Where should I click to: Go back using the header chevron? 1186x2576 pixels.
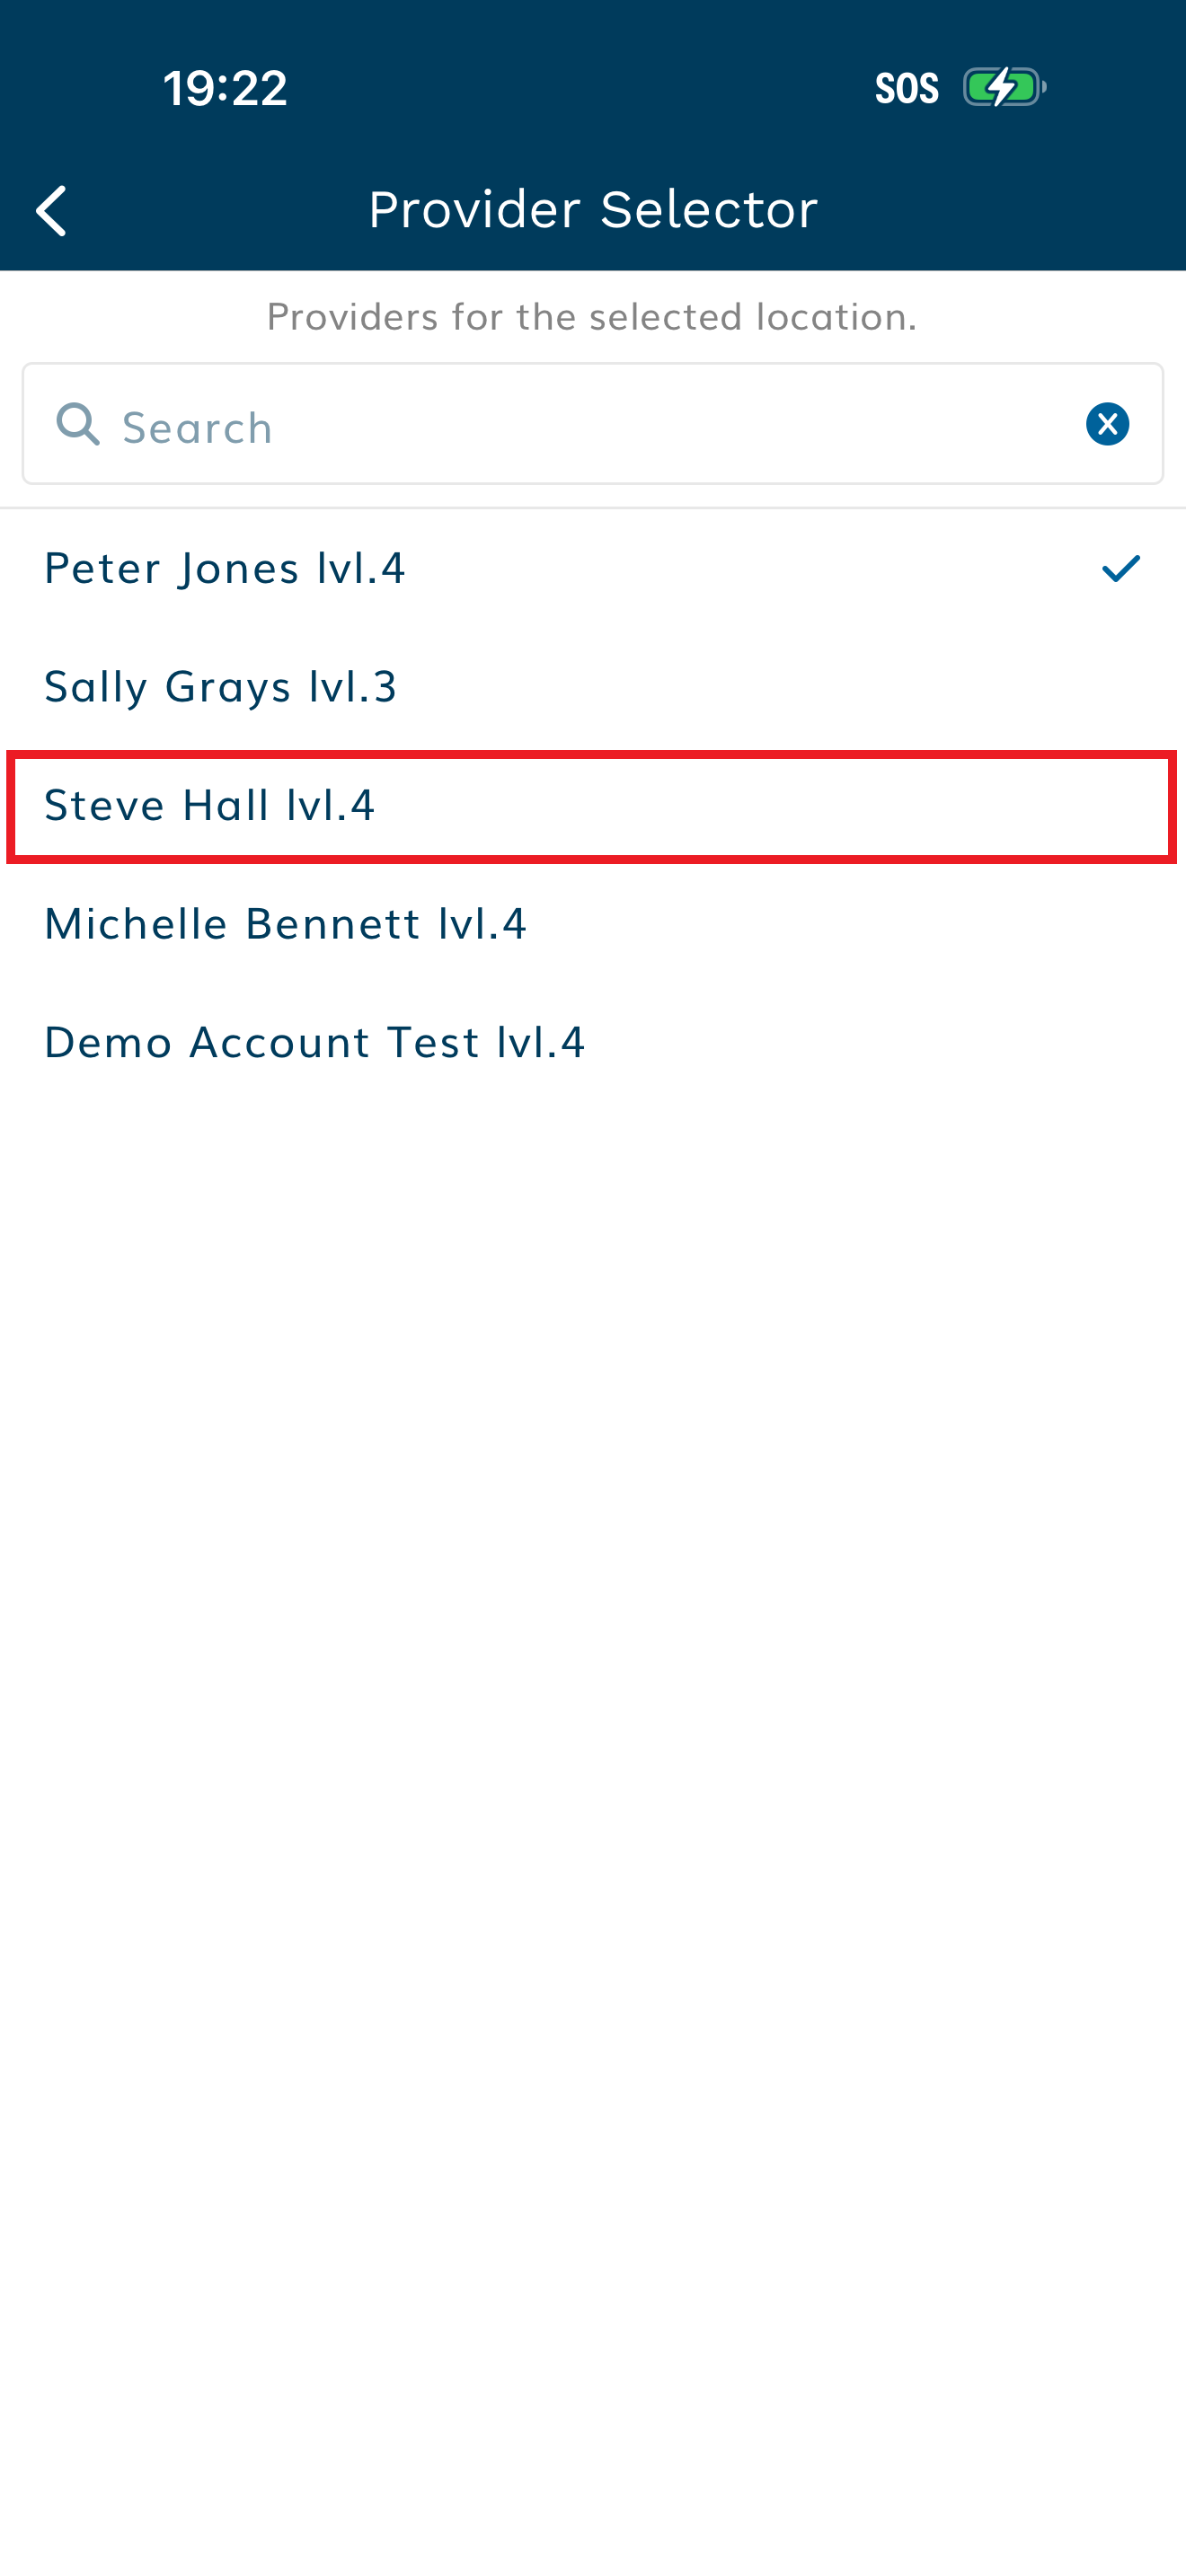pos(52,211)
